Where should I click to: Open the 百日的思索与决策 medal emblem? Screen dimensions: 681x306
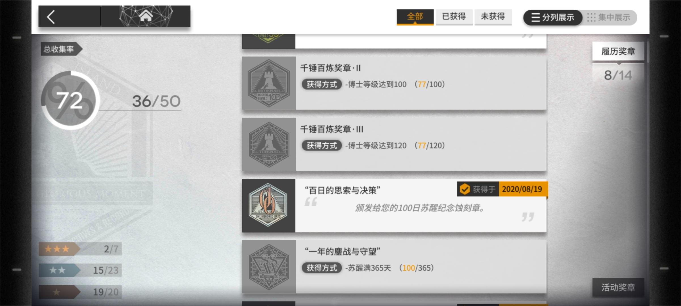pos(269,205)
